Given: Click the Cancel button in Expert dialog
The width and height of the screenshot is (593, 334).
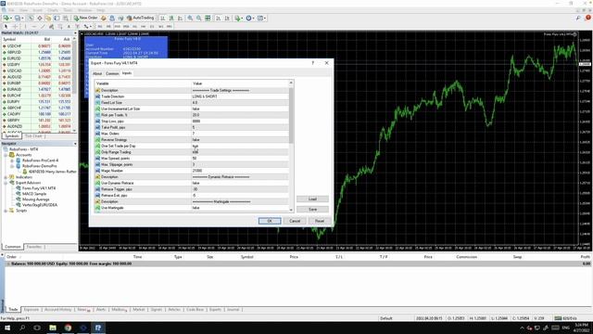Looking at the screenshot, I should (295, 221).
